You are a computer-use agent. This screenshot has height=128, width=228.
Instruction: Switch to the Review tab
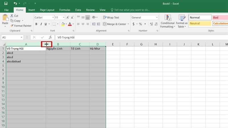click(90, 10)
